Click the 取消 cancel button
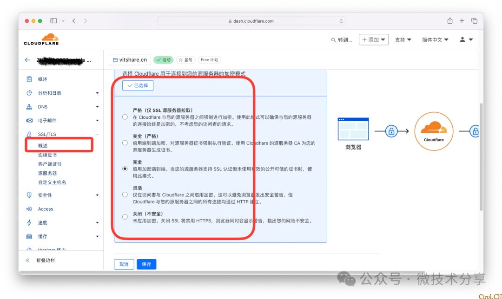 (124, 264)
